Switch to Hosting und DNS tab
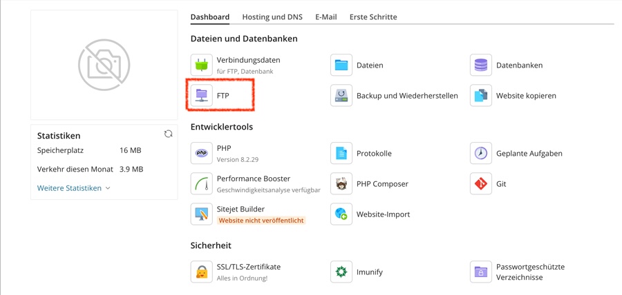 tap(272, 17)
